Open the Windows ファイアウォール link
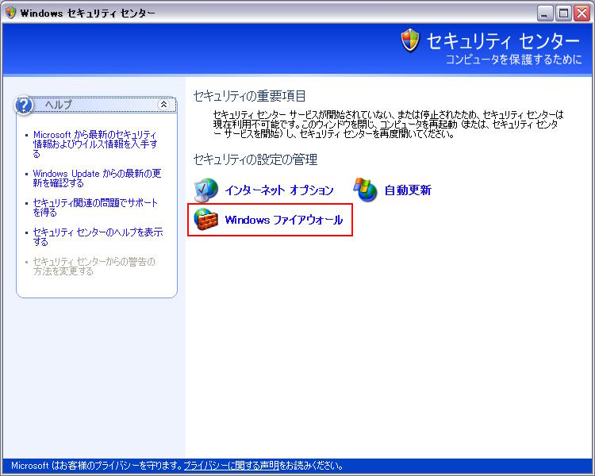This screenshot has width=595, height=476. pos(284,220)
